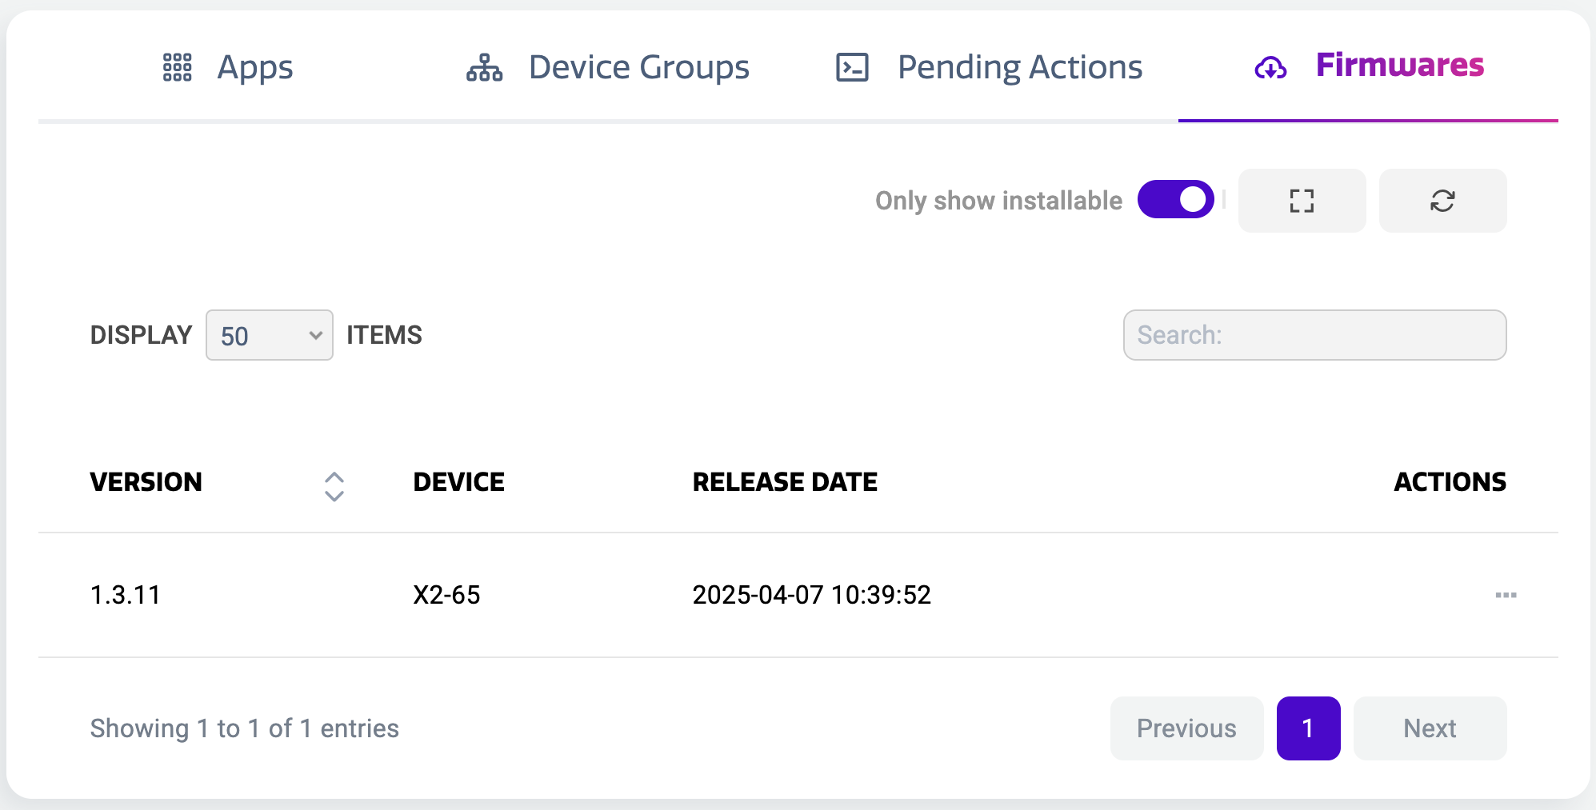Toggle installable firmware filtering off

tap(1175, 199)
